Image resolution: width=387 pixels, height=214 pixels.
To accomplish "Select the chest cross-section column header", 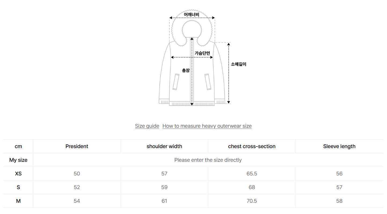I will point(252,146).
